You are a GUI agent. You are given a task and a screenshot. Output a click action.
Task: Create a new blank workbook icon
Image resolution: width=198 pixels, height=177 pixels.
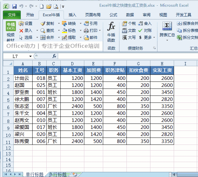(42, 6)
